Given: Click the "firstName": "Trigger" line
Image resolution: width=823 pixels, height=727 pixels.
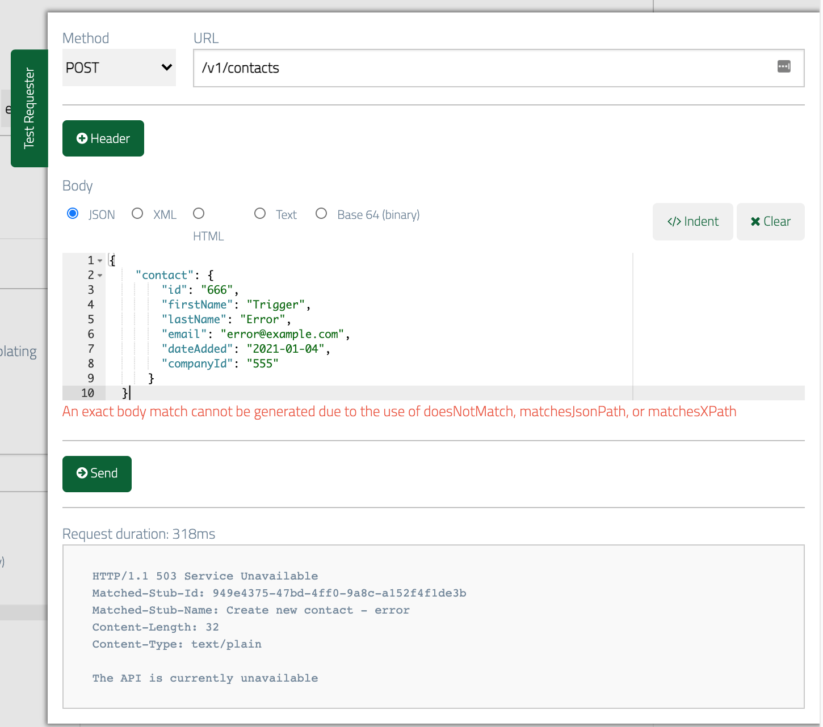Looking at the screenshot, I should click(236, 305).
